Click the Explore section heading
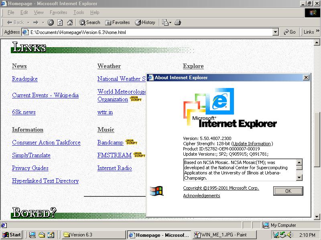This screenshot has height=240, width=321. click(x=193, y=66)
